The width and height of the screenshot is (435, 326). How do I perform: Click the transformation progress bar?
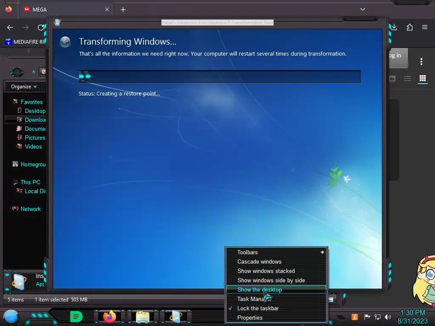click(220, 76)
